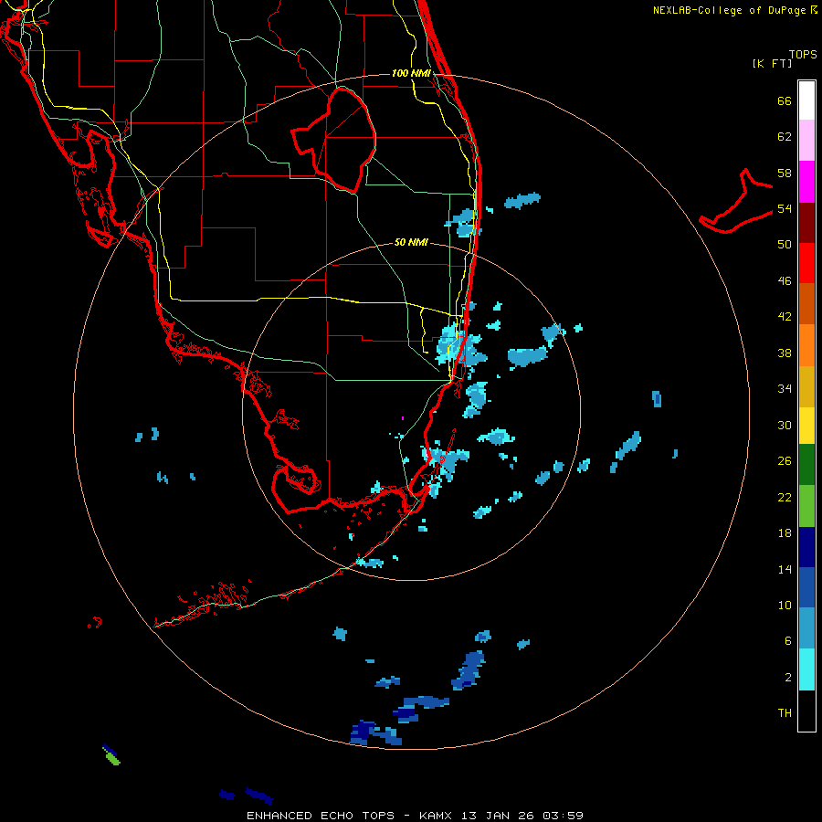
Task: Click the black TH threshold swatch
Action: click(x=806, y=711)
